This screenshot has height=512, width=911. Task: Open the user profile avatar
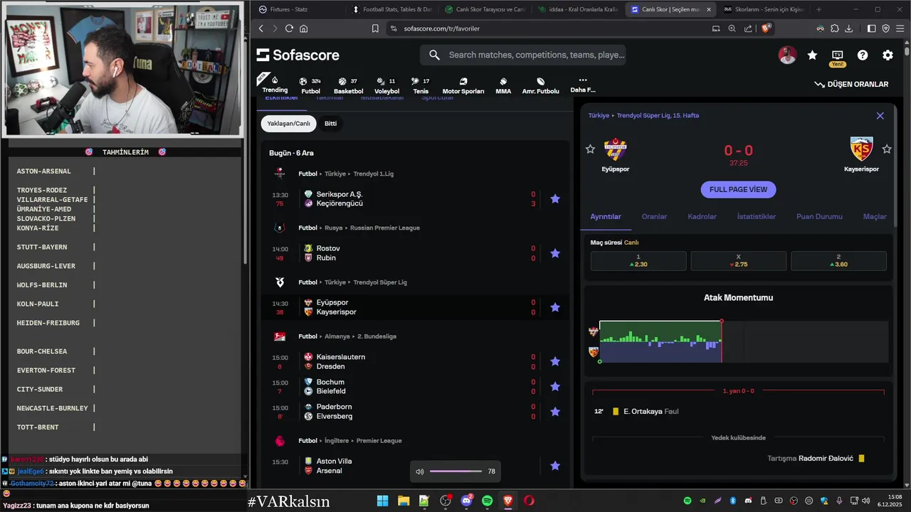coord(787,55)
